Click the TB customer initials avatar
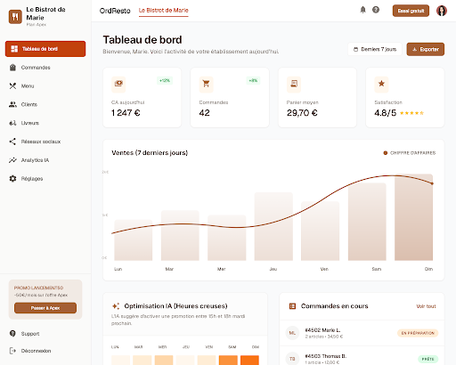Viewport: 456px width, 365px height. (x=292, y=359)
